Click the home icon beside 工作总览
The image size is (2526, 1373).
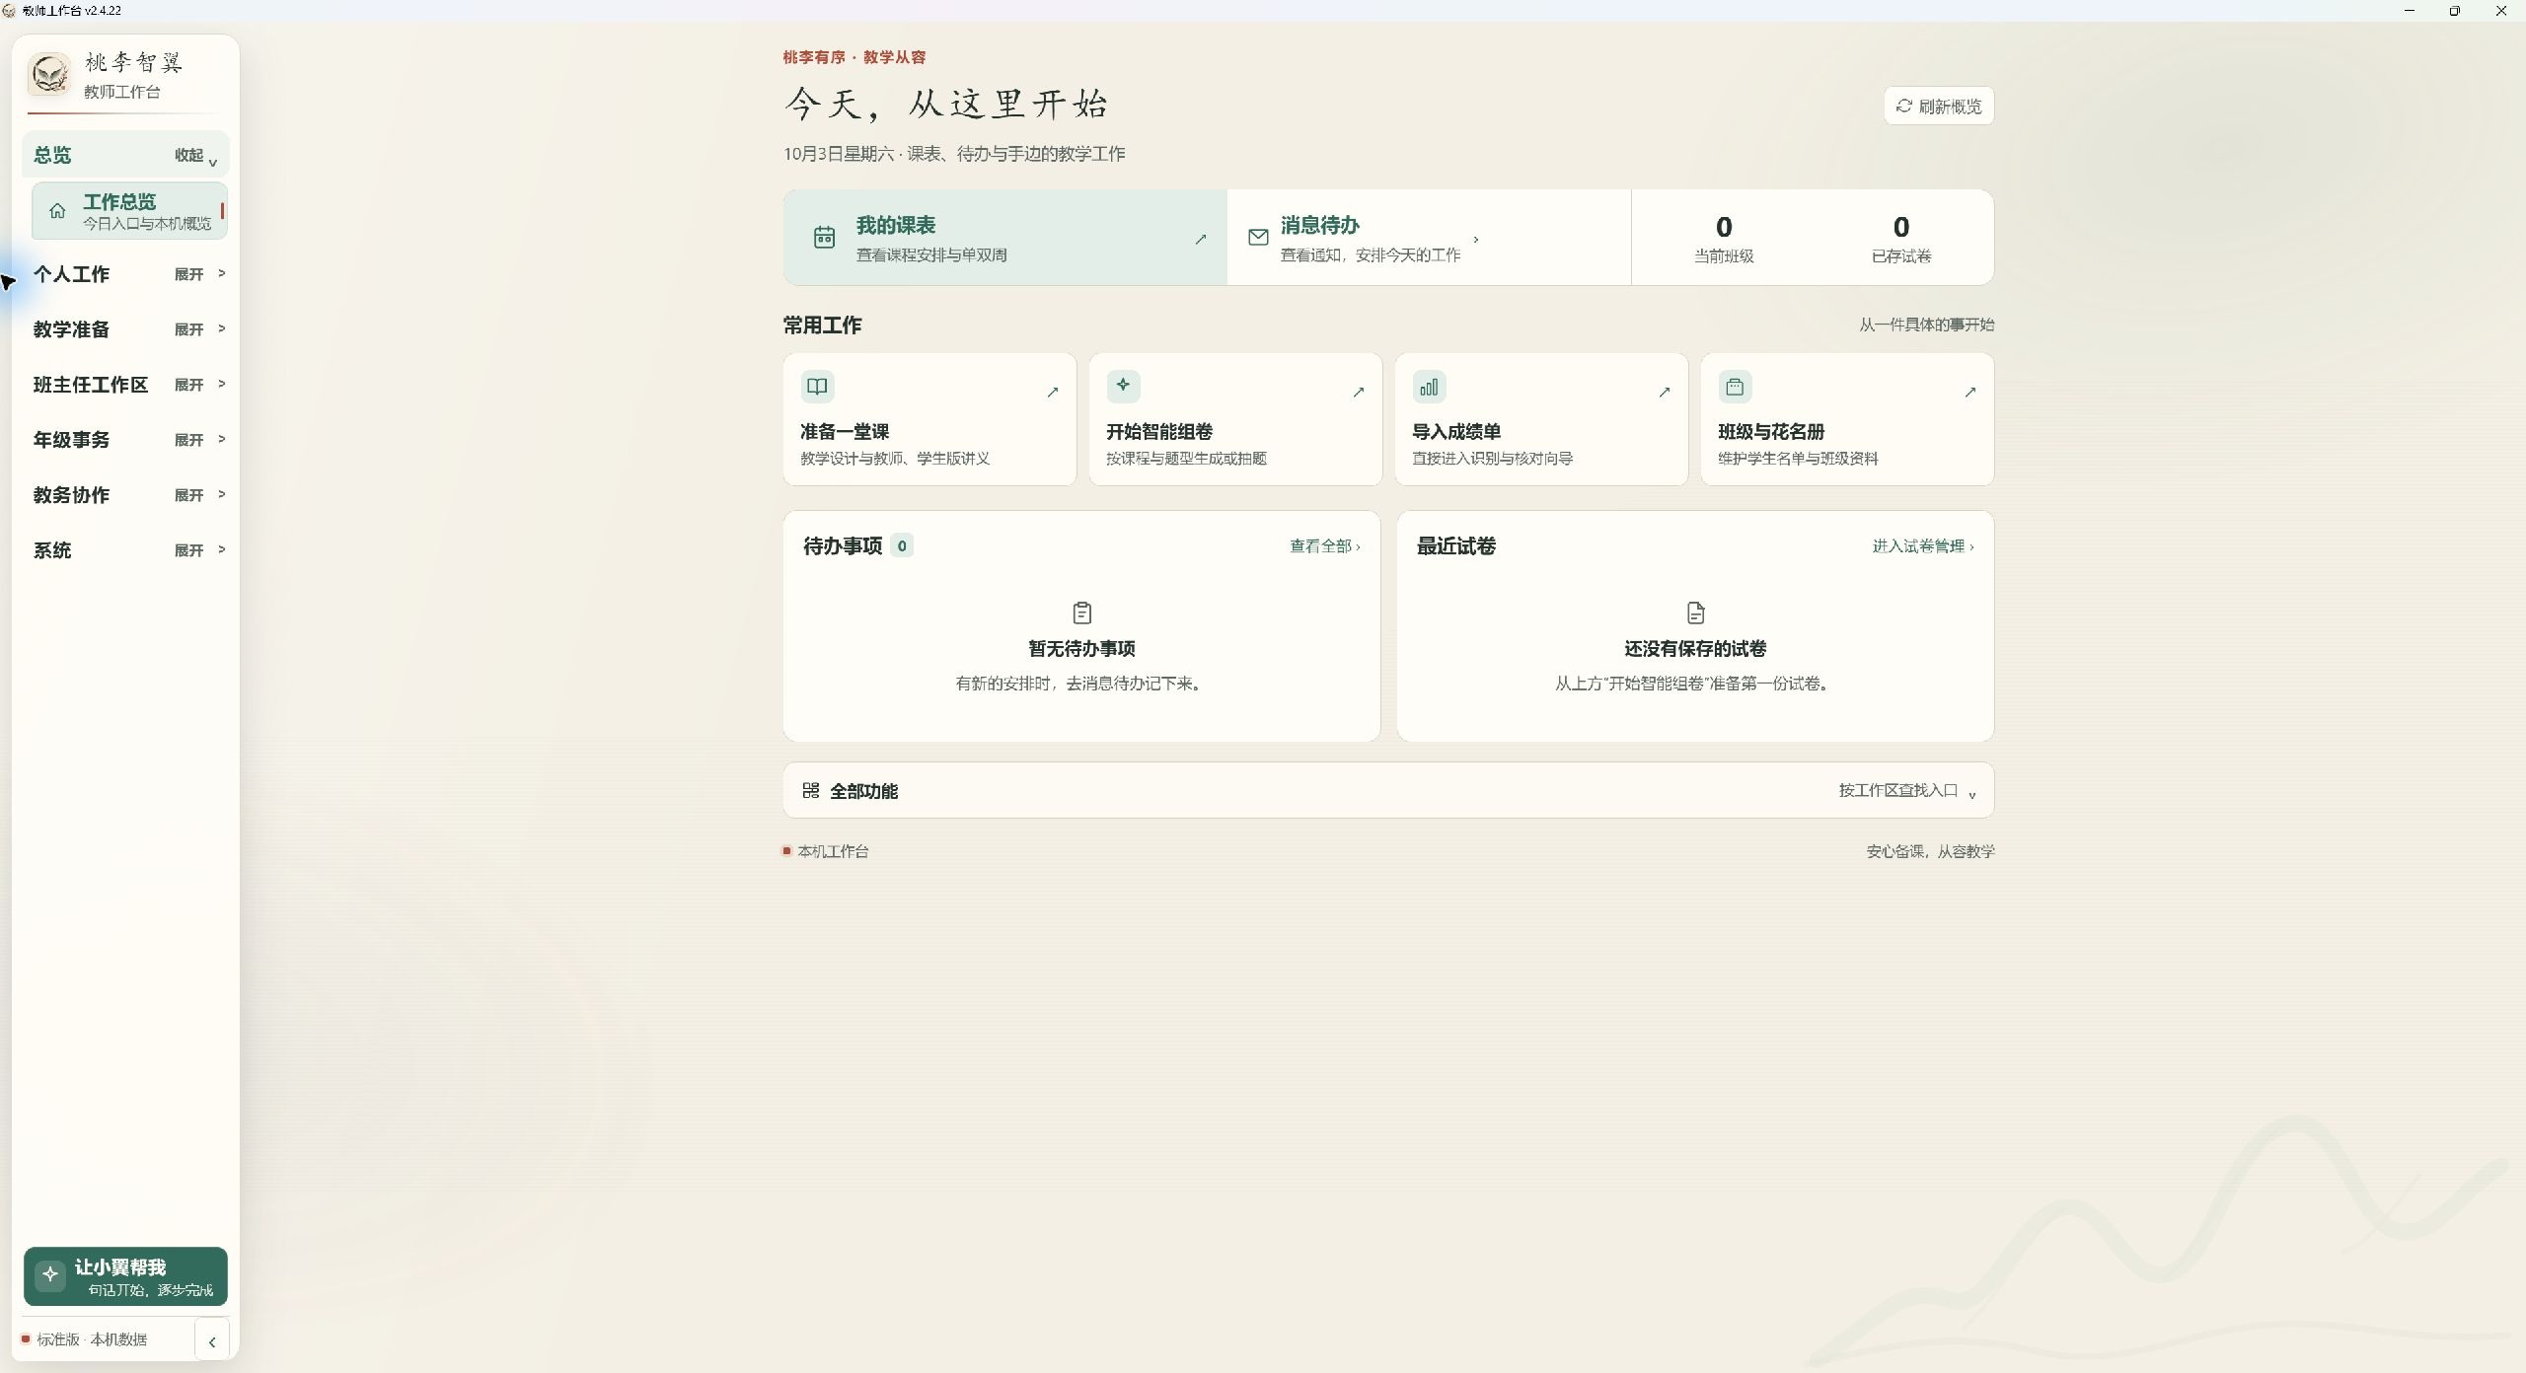coord(57,210)
